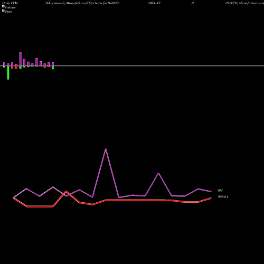Image resolution: width=264 pixels, height=264 pixels.
Task: Select the 'Volume' legend label
Action: (10, 7)
